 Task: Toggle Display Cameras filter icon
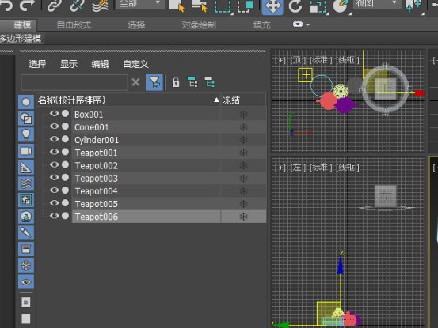tap(26, 151)
